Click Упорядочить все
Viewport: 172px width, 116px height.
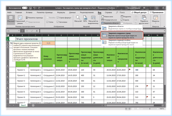pyautogui.click(x=109, y=20)
